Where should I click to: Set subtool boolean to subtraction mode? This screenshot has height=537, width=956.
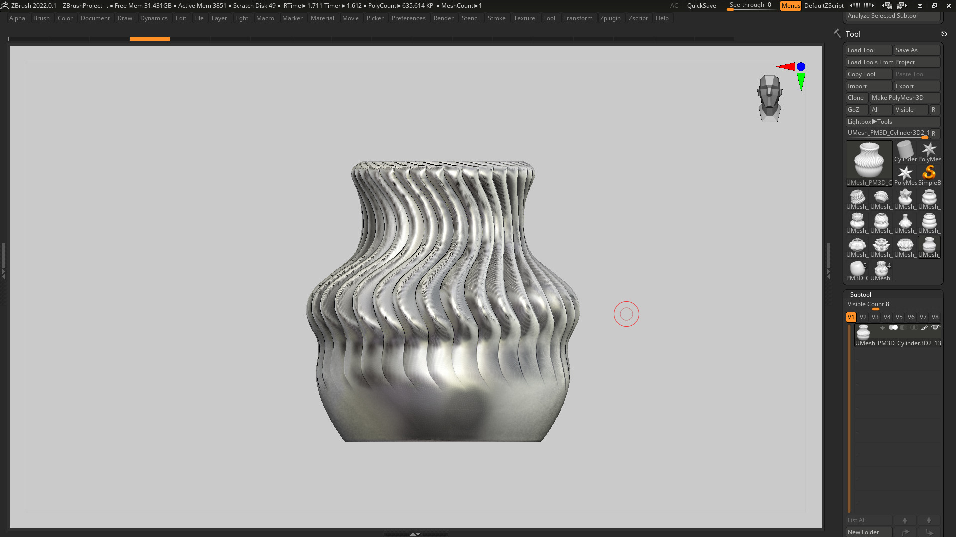(903, 327)
